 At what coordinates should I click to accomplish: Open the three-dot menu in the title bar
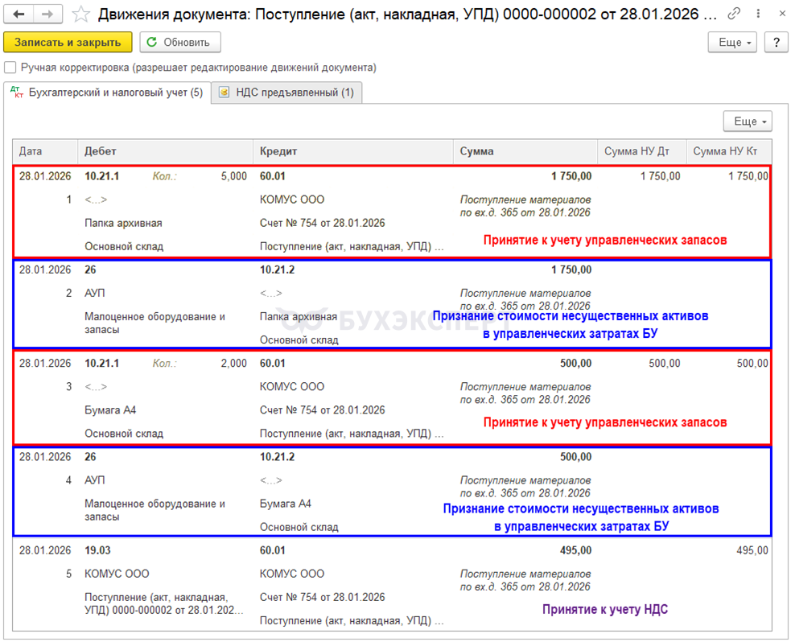click(x=758, y=14)
